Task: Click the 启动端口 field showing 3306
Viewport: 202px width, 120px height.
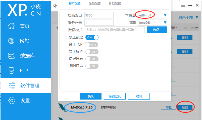Action: tap(99, 15)
